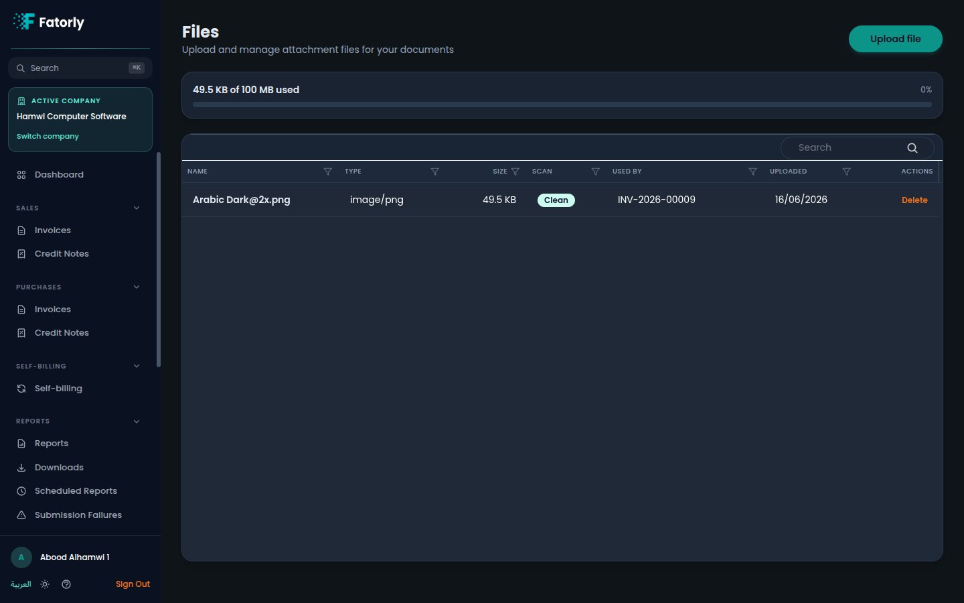Click the Upload file button
Image resolution: width=964 pixels, height=603 pixels.
pyautogui.click(x=896, y=39)
